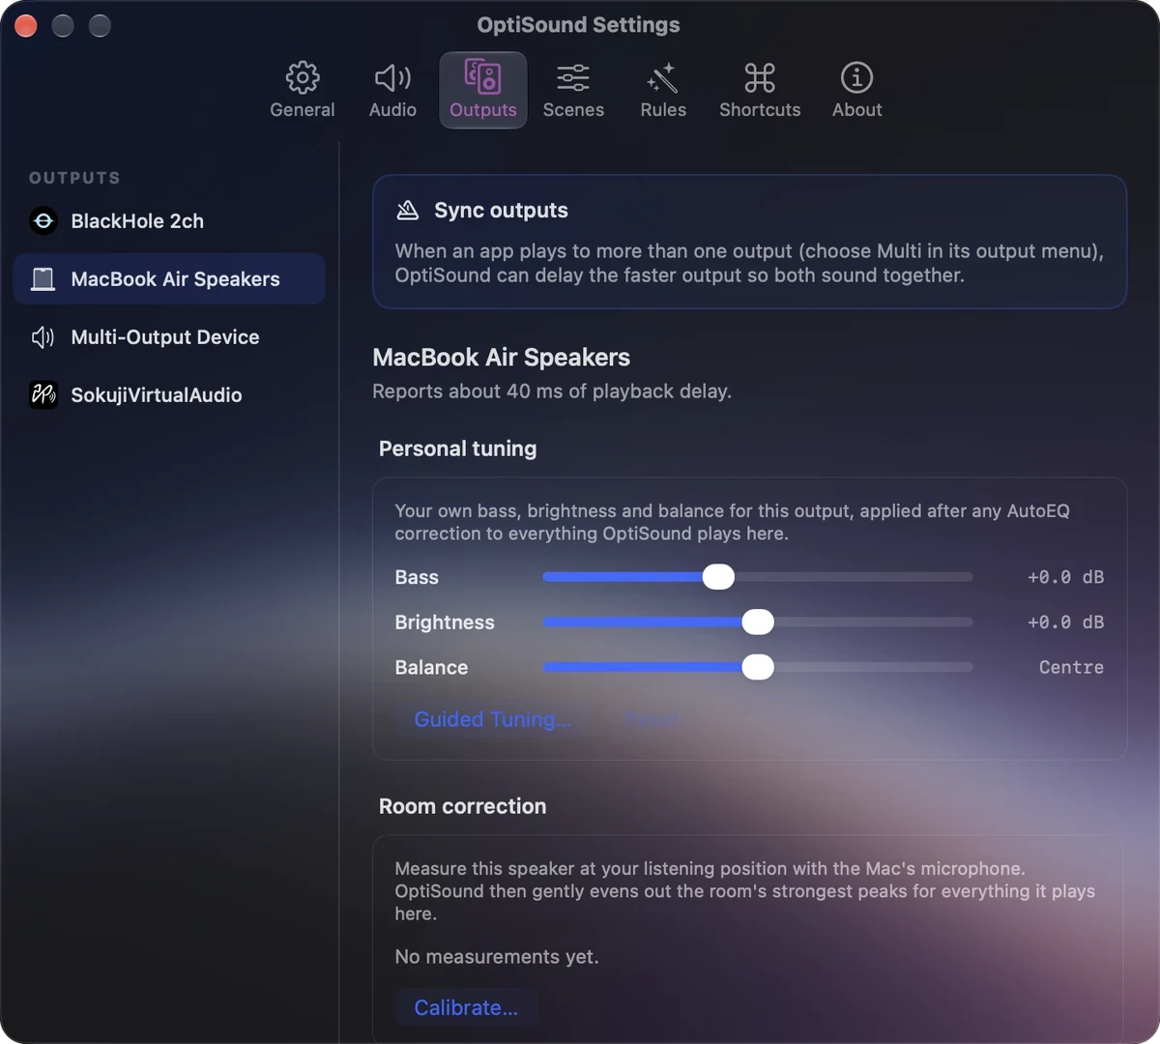
Task: Click "Reports about 40 ms of playback delay" text
Action: click(x=552, y=391)
